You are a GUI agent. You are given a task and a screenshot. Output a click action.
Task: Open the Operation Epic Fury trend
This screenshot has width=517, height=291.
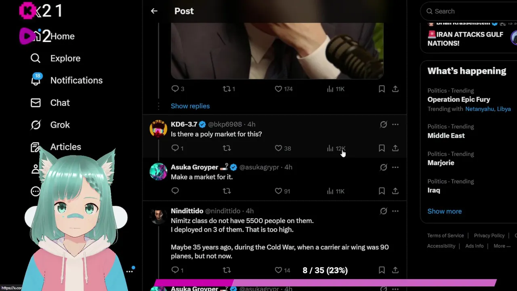pos(459,99)
